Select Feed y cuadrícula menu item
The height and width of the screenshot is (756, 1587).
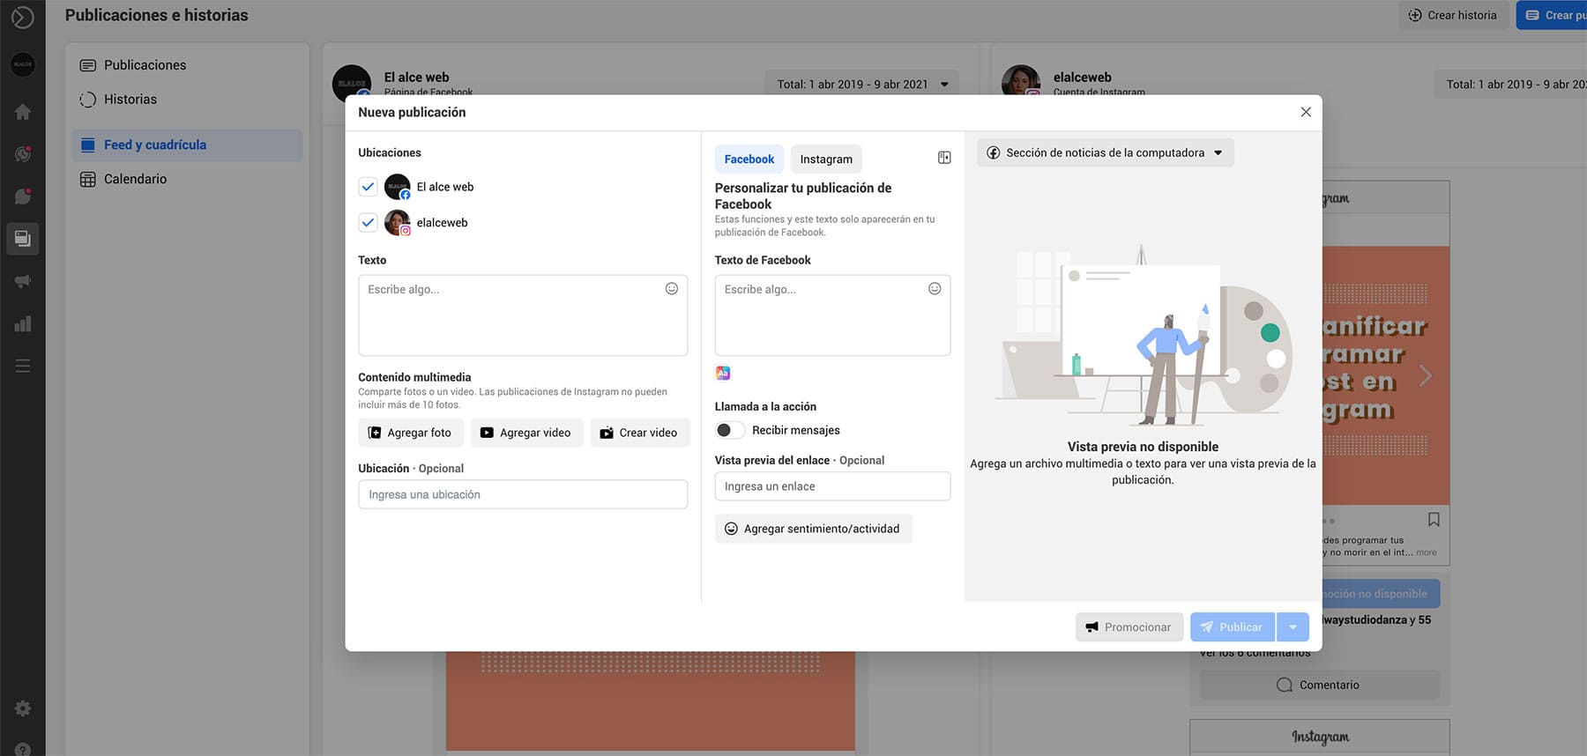point(187,145)
